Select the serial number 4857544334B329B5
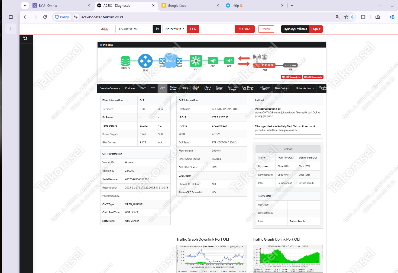 click(x=137, y=179)
